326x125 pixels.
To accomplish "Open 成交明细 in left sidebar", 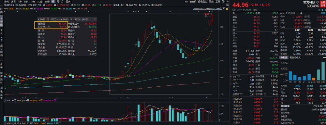I will 2,50.
